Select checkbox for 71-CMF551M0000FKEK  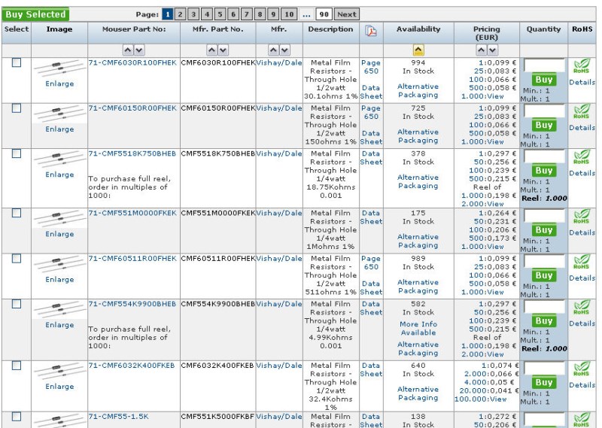[17, 213]
